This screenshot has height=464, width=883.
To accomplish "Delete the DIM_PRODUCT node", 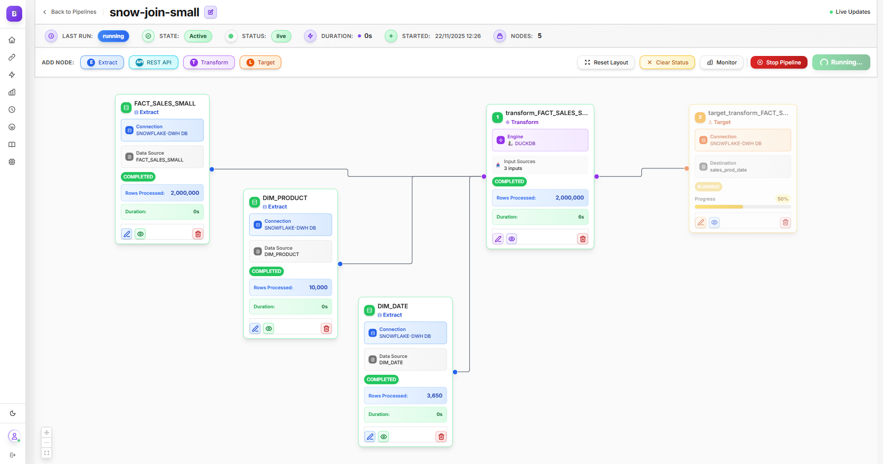I will click(327, 328).
